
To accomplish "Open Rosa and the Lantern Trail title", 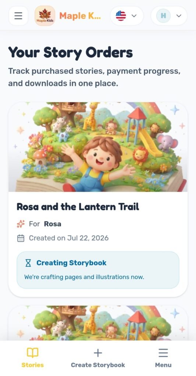I will [x=78, y=207].
